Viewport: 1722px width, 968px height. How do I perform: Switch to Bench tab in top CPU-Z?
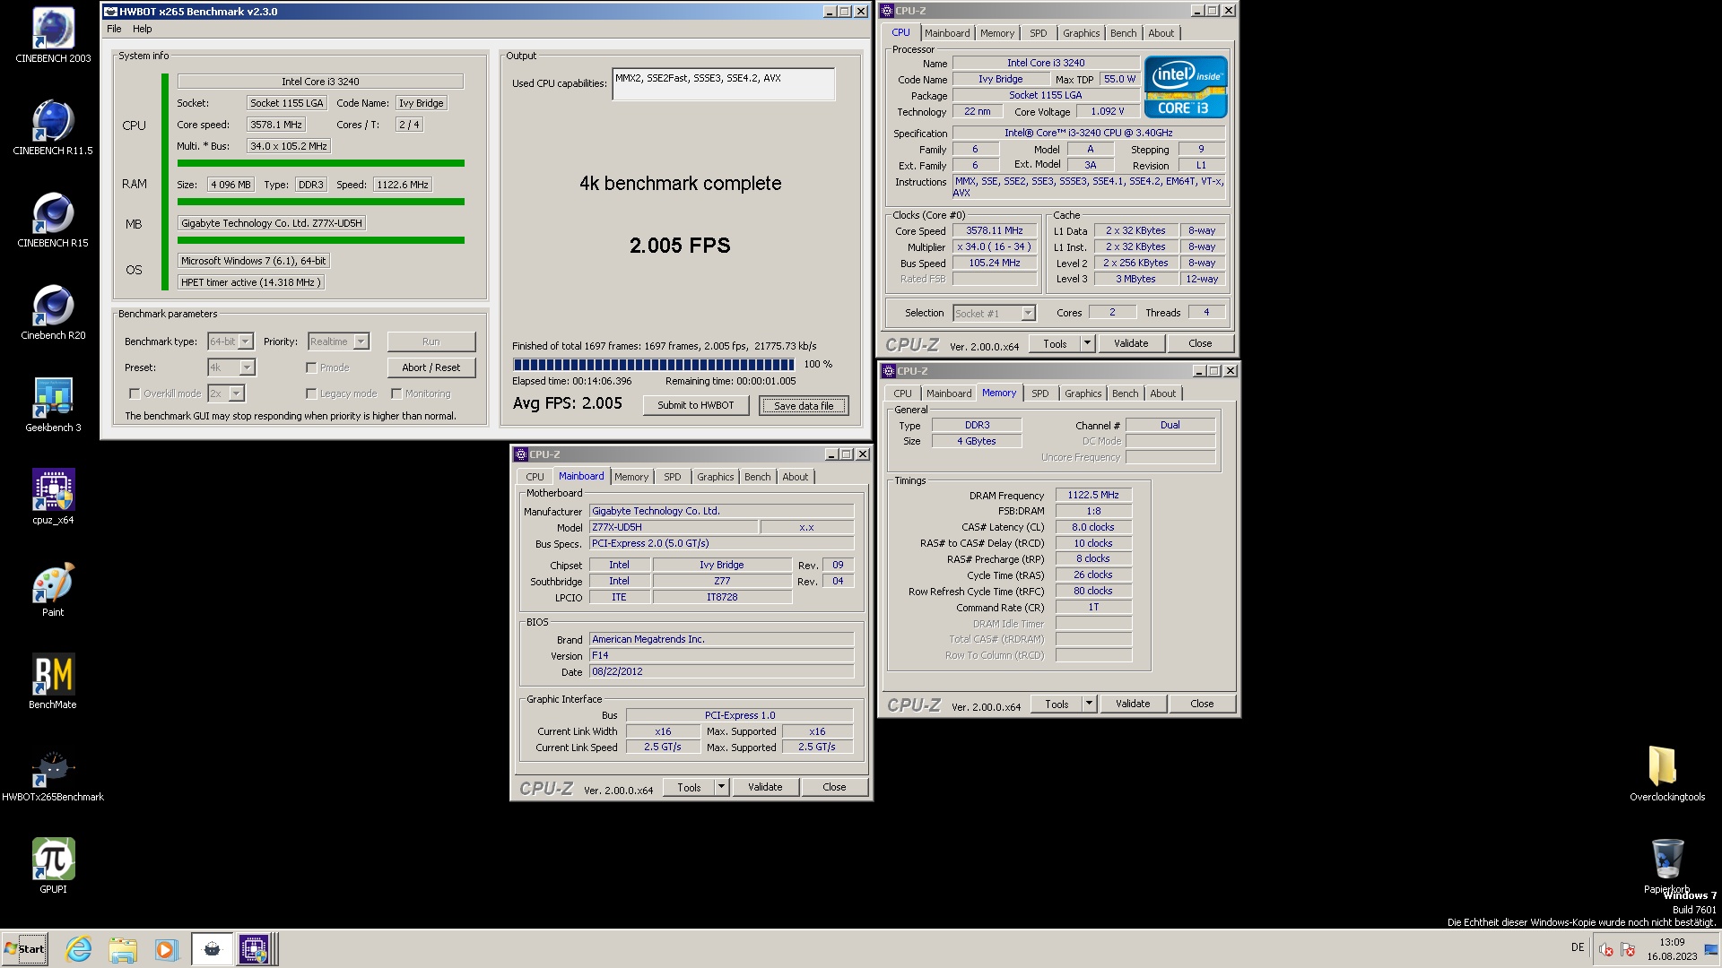(x=1123, y=33)
